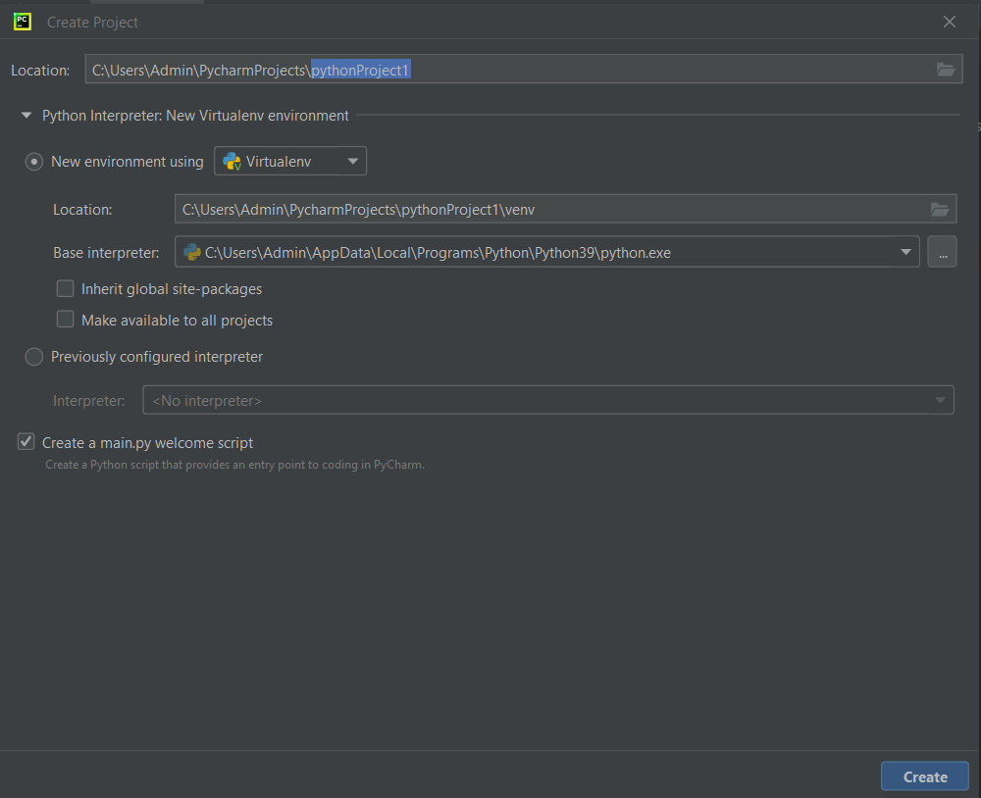Open base interpreter browse ellipsis button
Screen dimensions: 981x798
point(942,252)
